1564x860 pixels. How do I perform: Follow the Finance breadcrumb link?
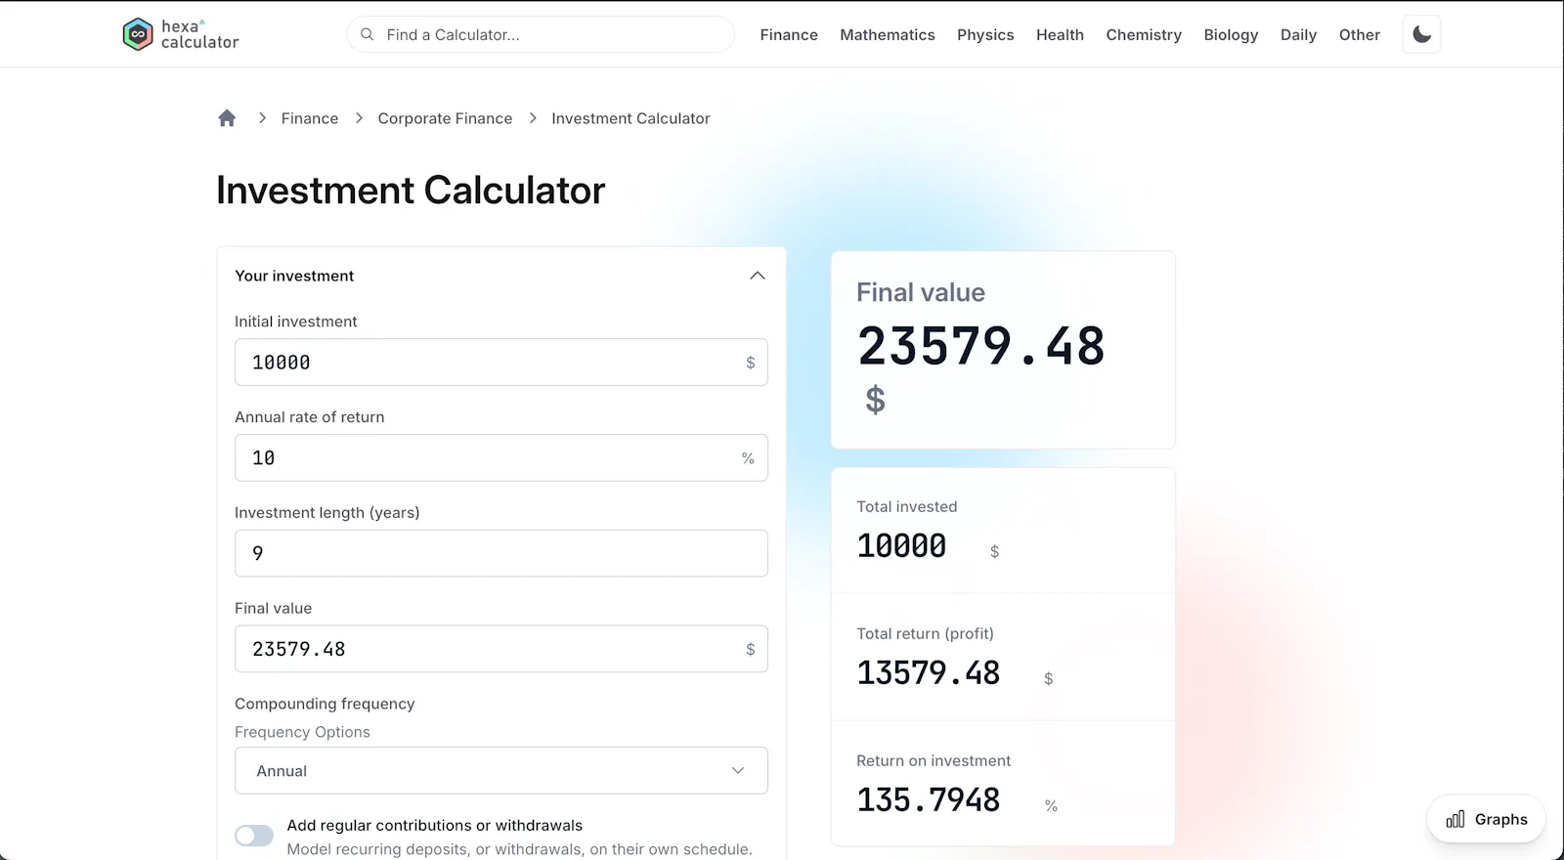310,118
